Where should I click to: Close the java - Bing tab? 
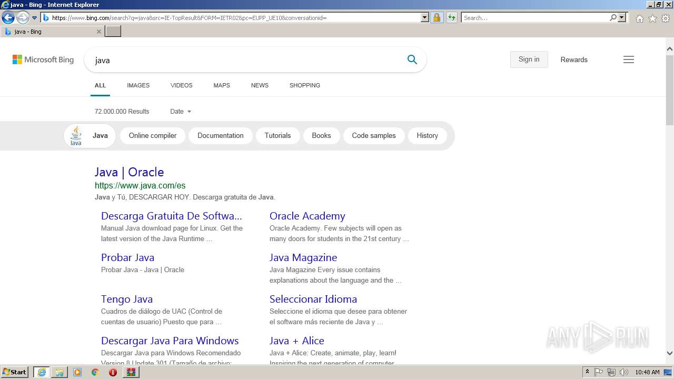point(99,32)
